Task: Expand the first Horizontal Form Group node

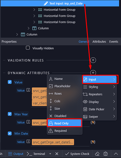Action: click(34, 10)
